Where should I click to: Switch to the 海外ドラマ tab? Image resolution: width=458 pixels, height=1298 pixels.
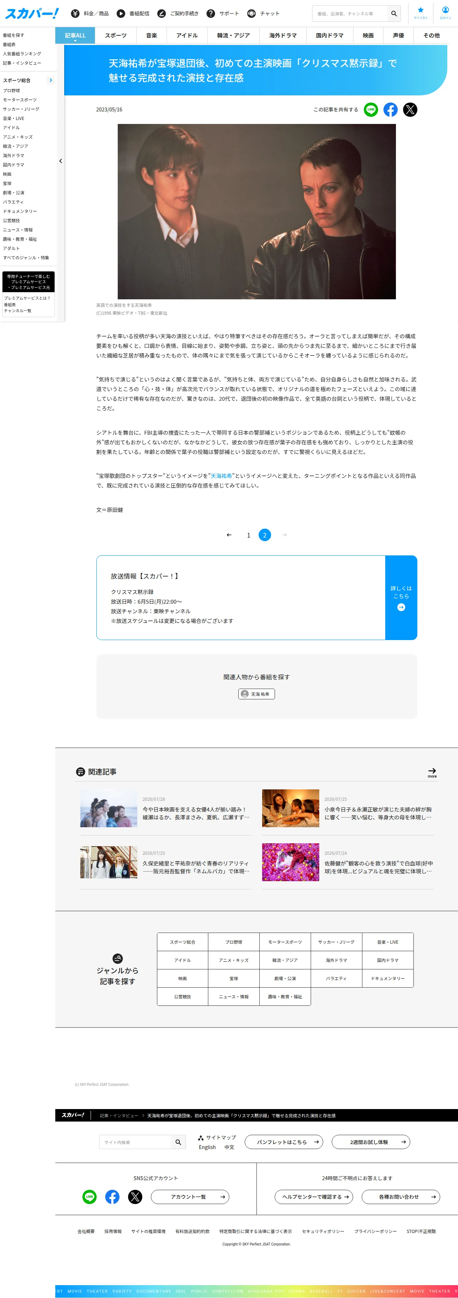point(283,35)
